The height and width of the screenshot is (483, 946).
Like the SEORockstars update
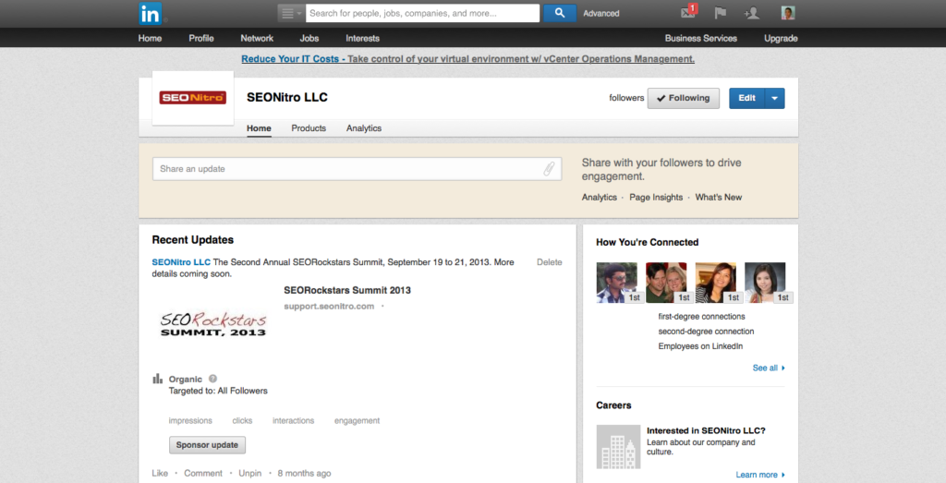160,474
